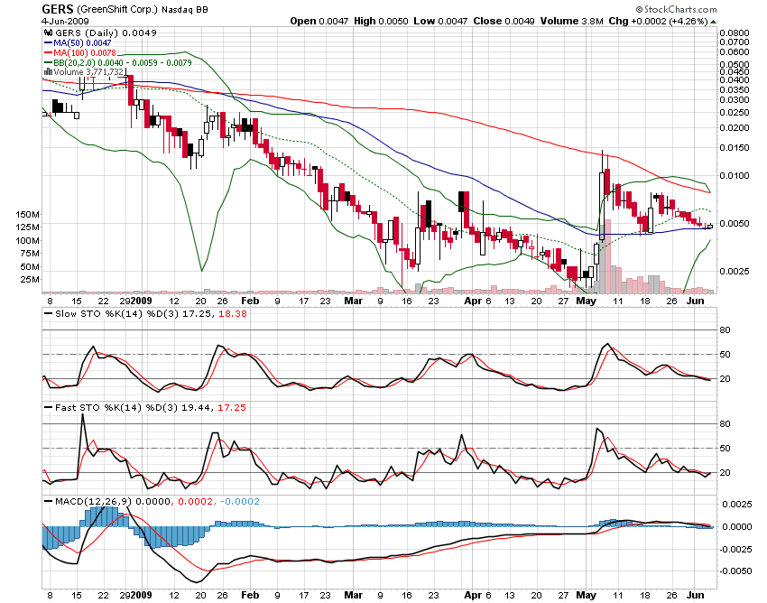
Task: Click the black line marker before MACD(12,26,9)
Action: click(48, 502)
